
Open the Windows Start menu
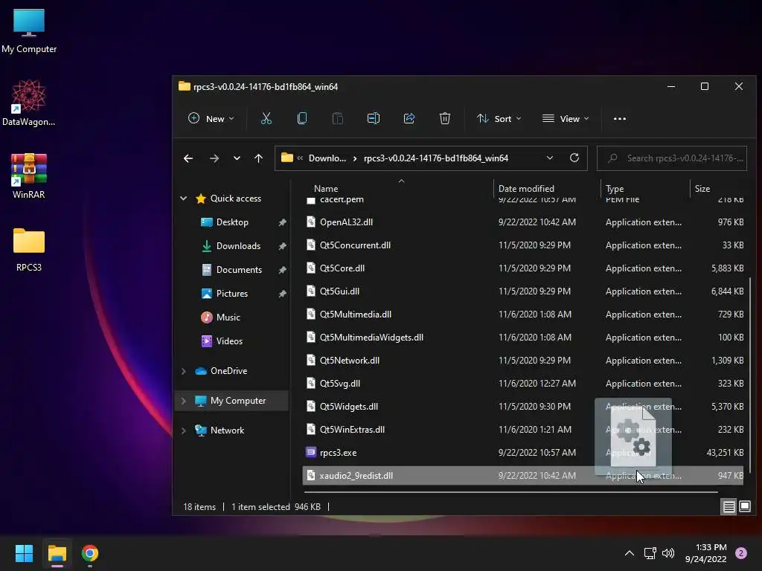pyautogui.click(x=24, y=553)
